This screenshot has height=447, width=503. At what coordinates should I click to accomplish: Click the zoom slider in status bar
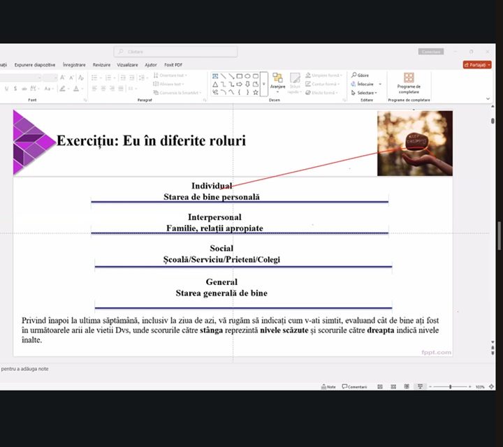click(x=450, y=386)
